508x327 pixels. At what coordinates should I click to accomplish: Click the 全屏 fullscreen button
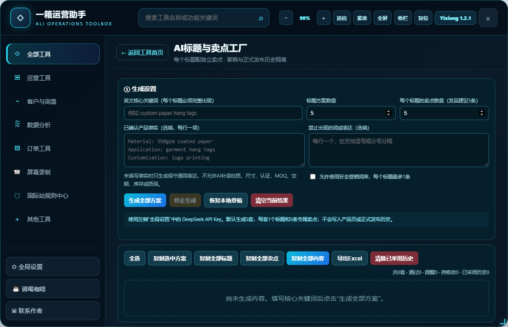(382, 18)
